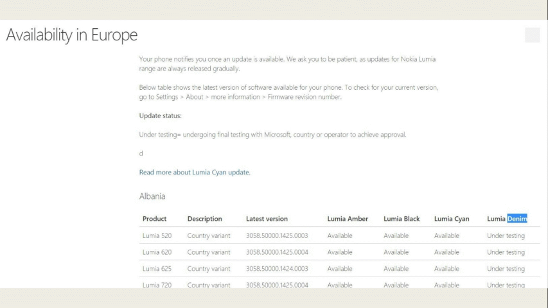The height and width of the screenshot is (308, 548).
Task: Select the Lumia 625 product cell
Action: pos(157,269)
